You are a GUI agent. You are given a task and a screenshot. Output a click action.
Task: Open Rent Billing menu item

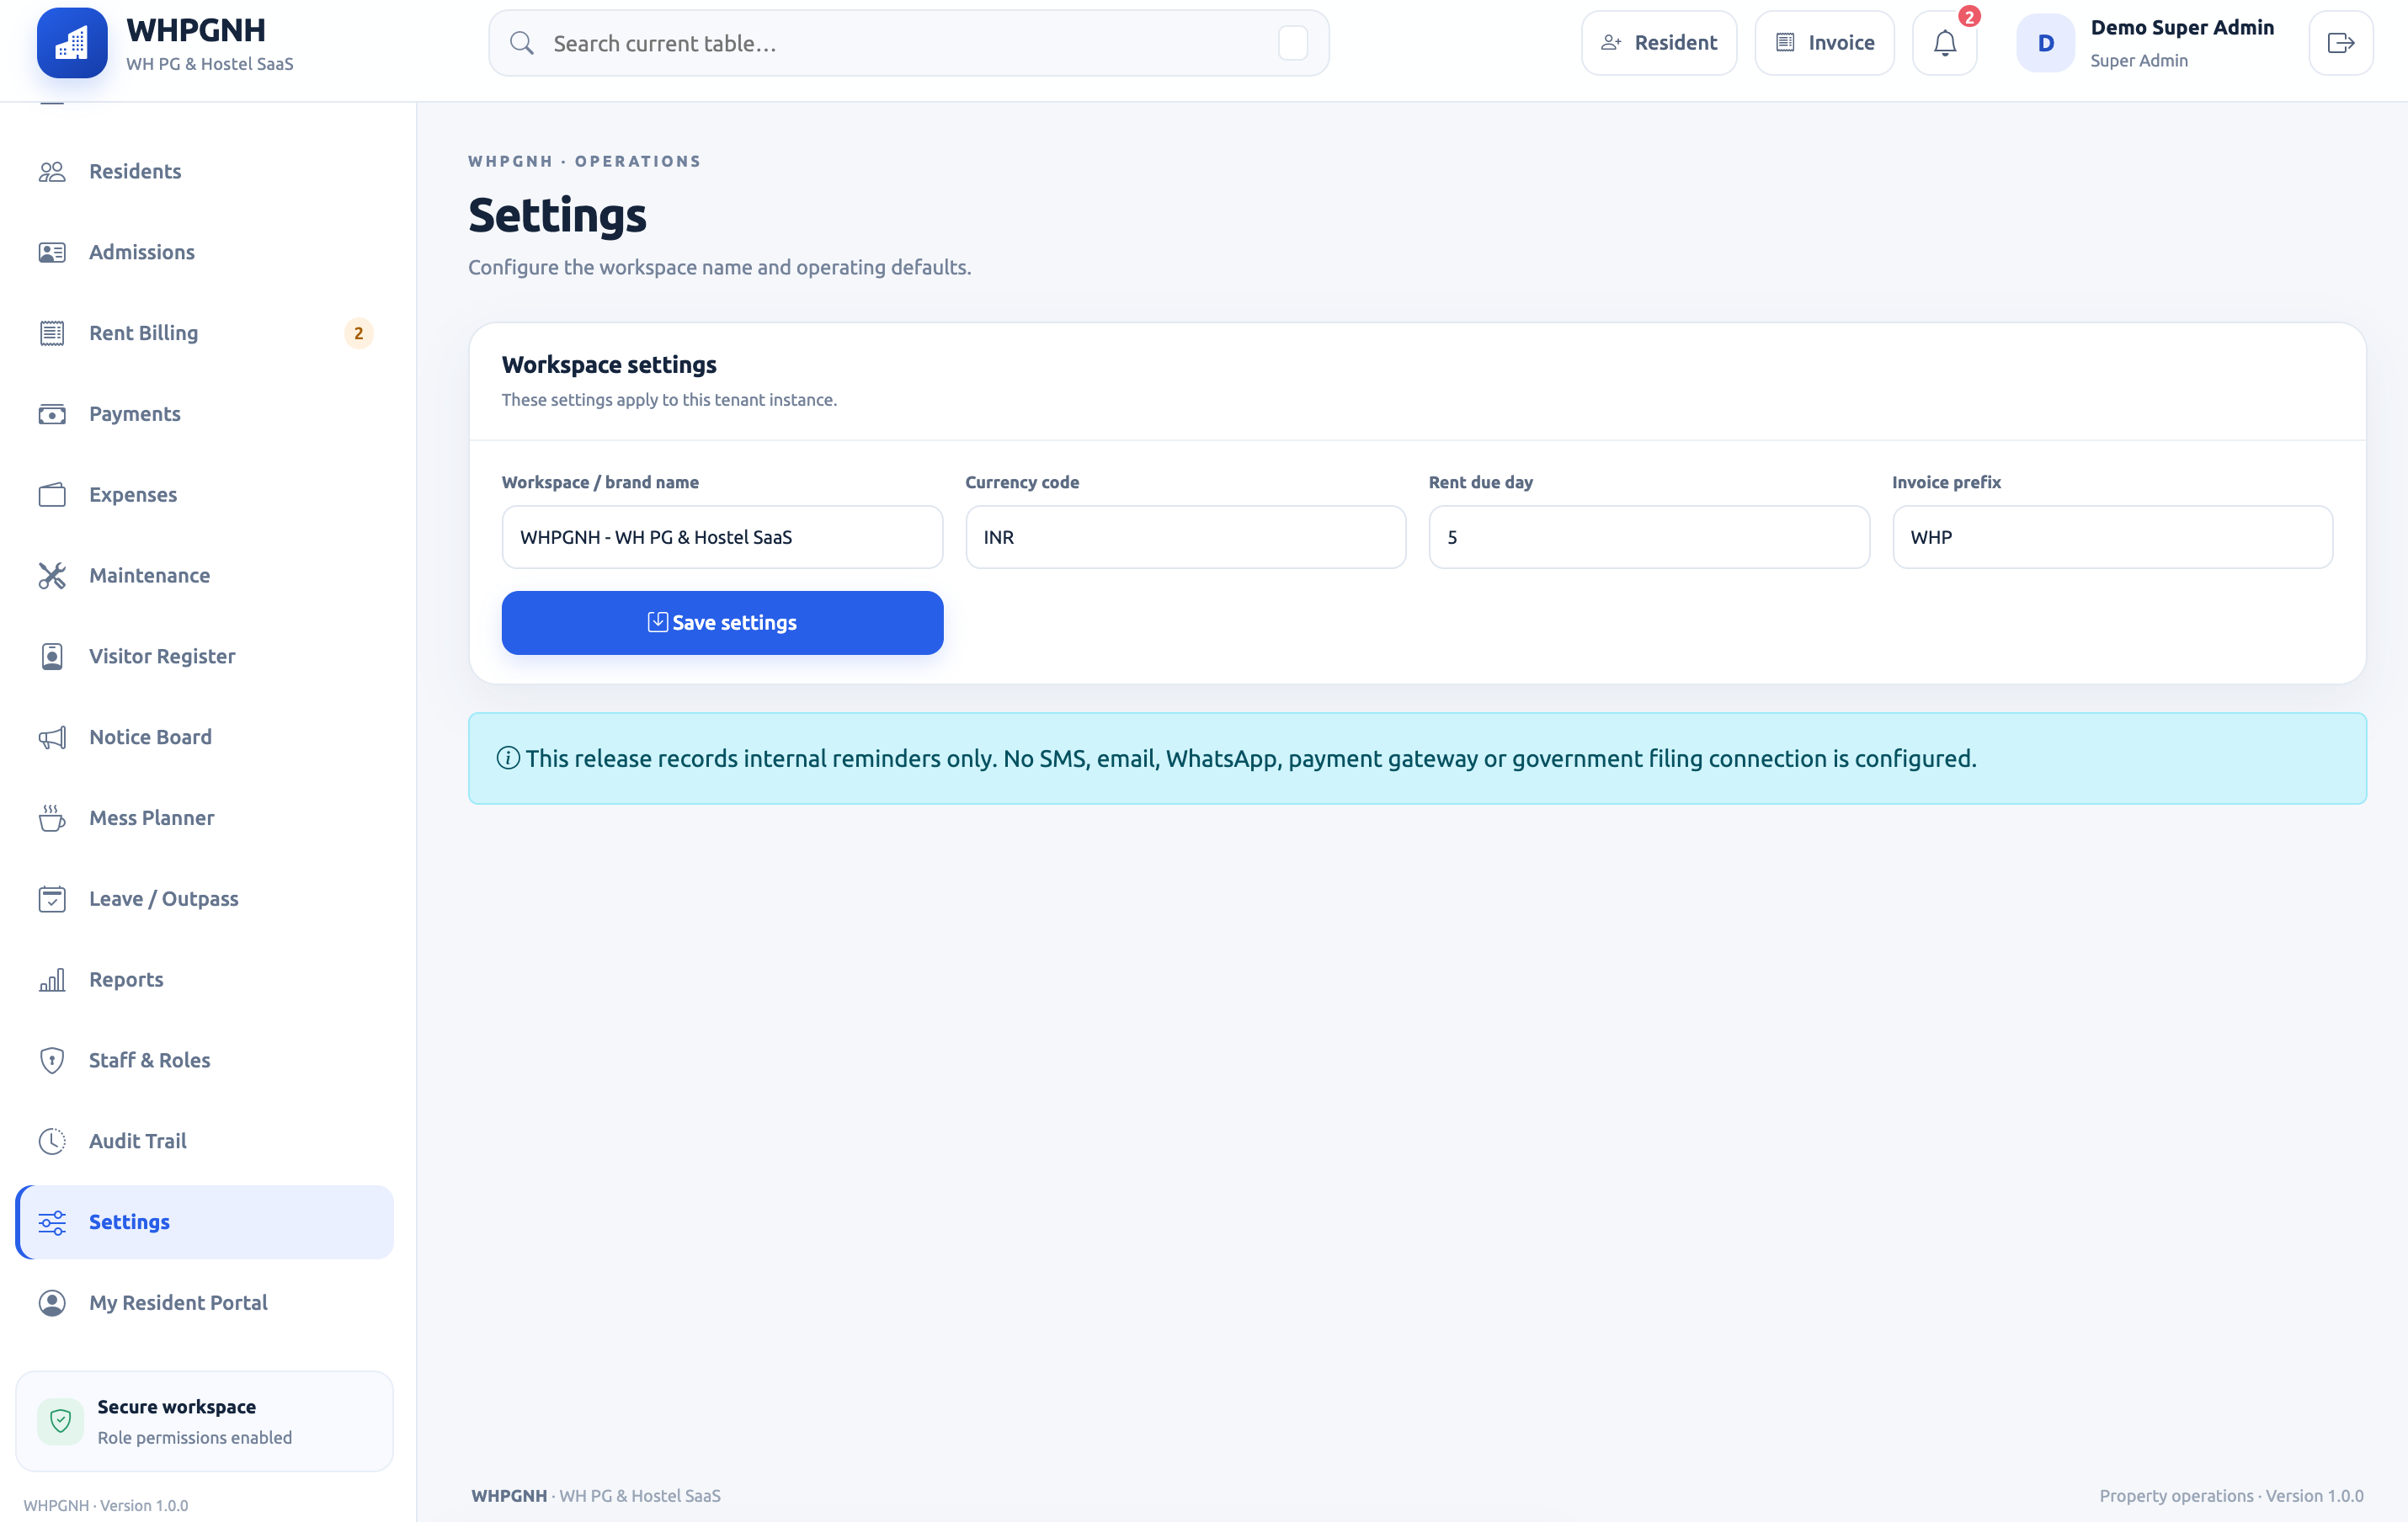[205, 333]
